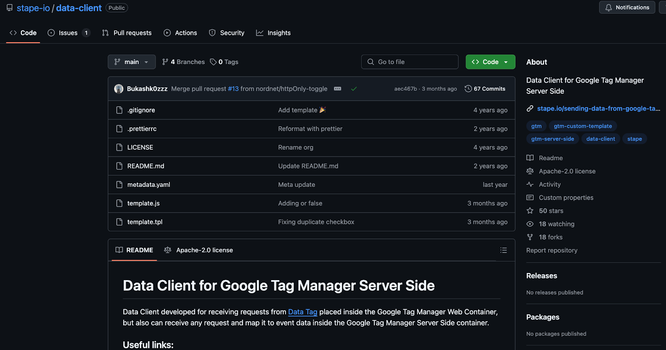Open the main branch dropdown
The height and width of the screenshot is (350, 666).
point(132,62)
